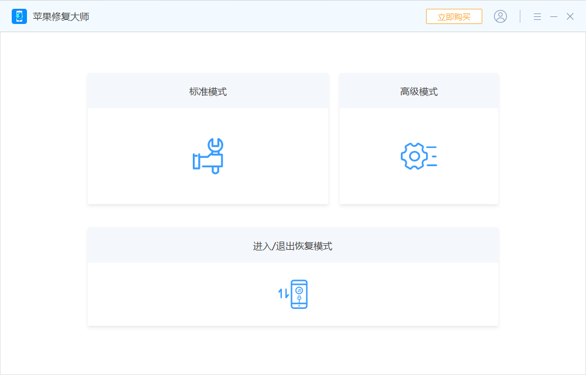Select the 高级模式 heading text
Screen dimensions: 586x375
pos(419,92)
